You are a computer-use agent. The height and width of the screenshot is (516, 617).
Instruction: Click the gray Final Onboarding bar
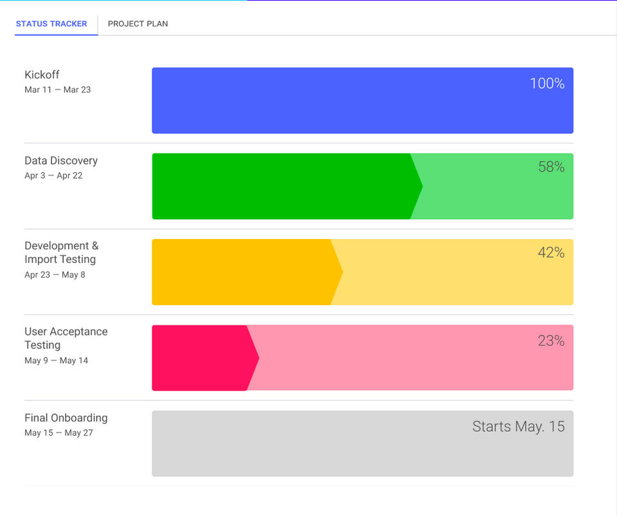pyautogui.click(x=321, y=450)
